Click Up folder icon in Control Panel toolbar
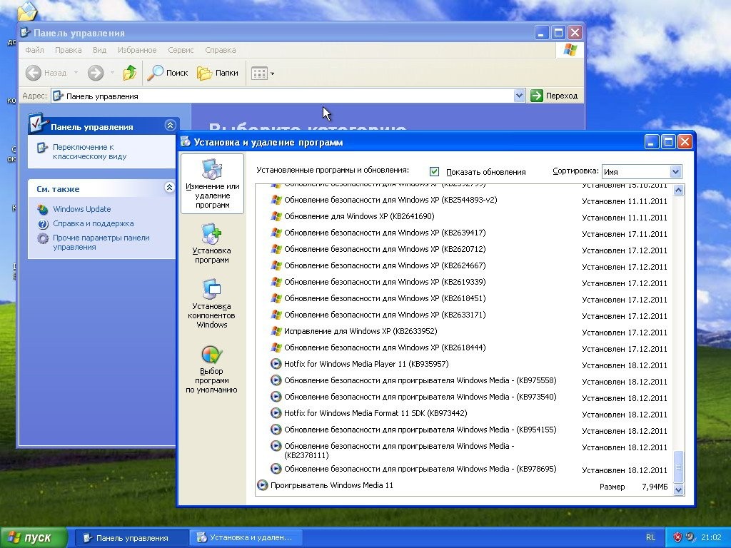Viewport: 731px width, 548px height. pyautogui.click(x=130, y=73)
